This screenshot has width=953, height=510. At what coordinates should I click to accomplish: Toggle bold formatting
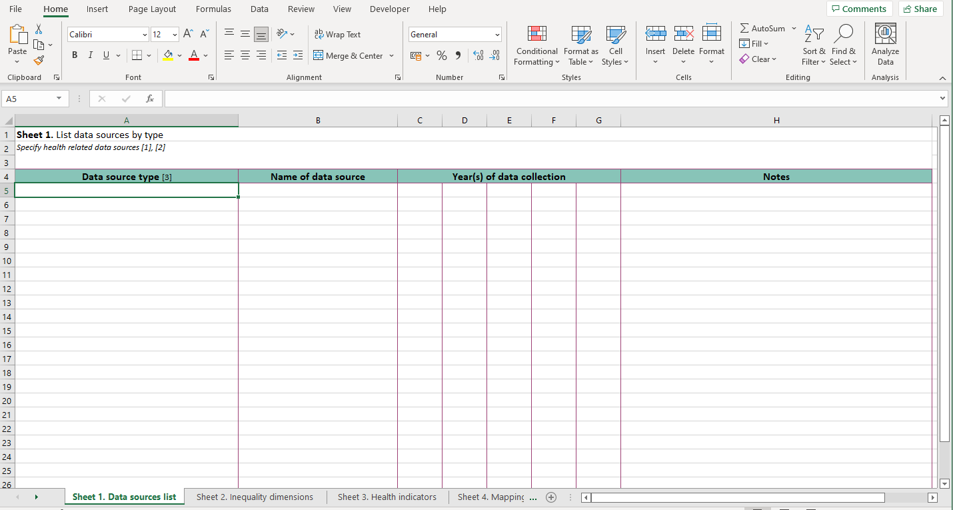point(75,55)
